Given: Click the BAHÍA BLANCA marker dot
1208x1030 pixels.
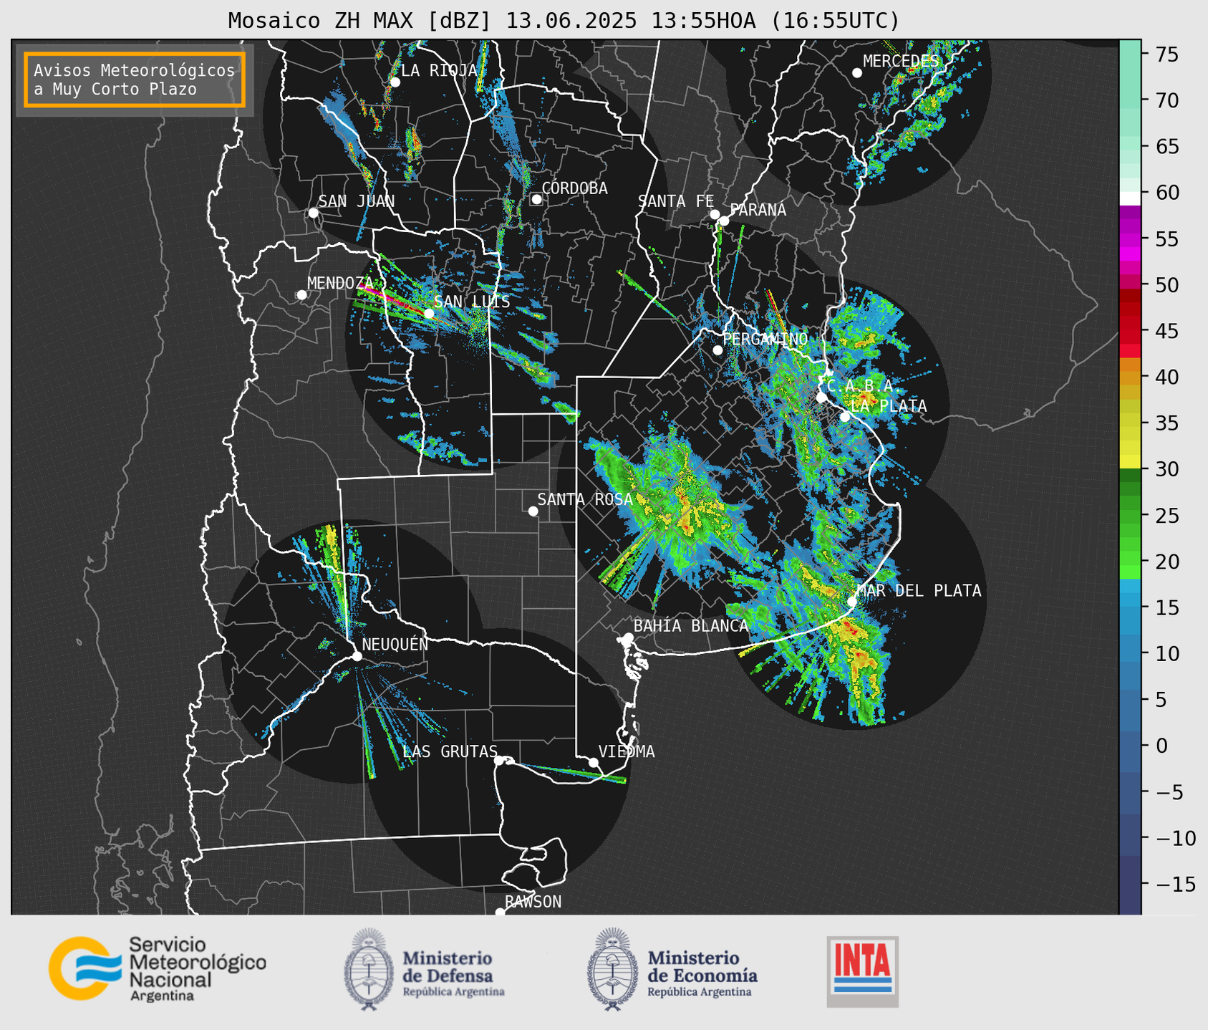Looking at the screenshot, I should tap(628, 637).
